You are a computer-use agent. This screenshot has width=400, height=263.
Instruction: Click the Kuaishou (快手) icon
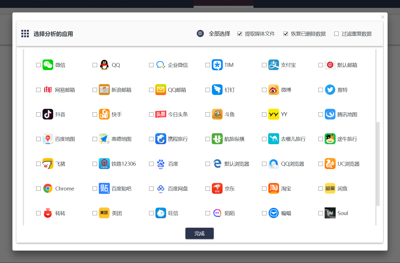104,114
